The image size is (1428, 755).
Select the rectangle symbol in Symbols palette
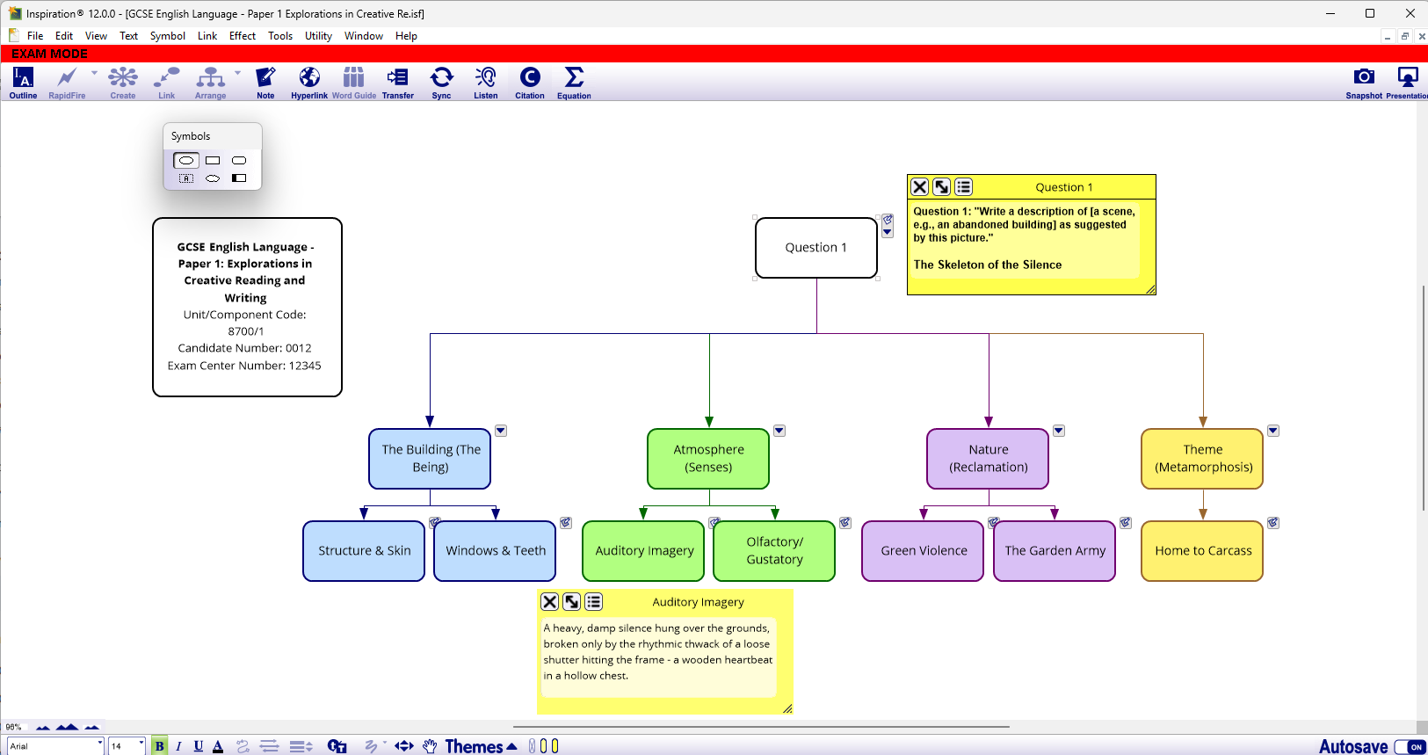213,161
